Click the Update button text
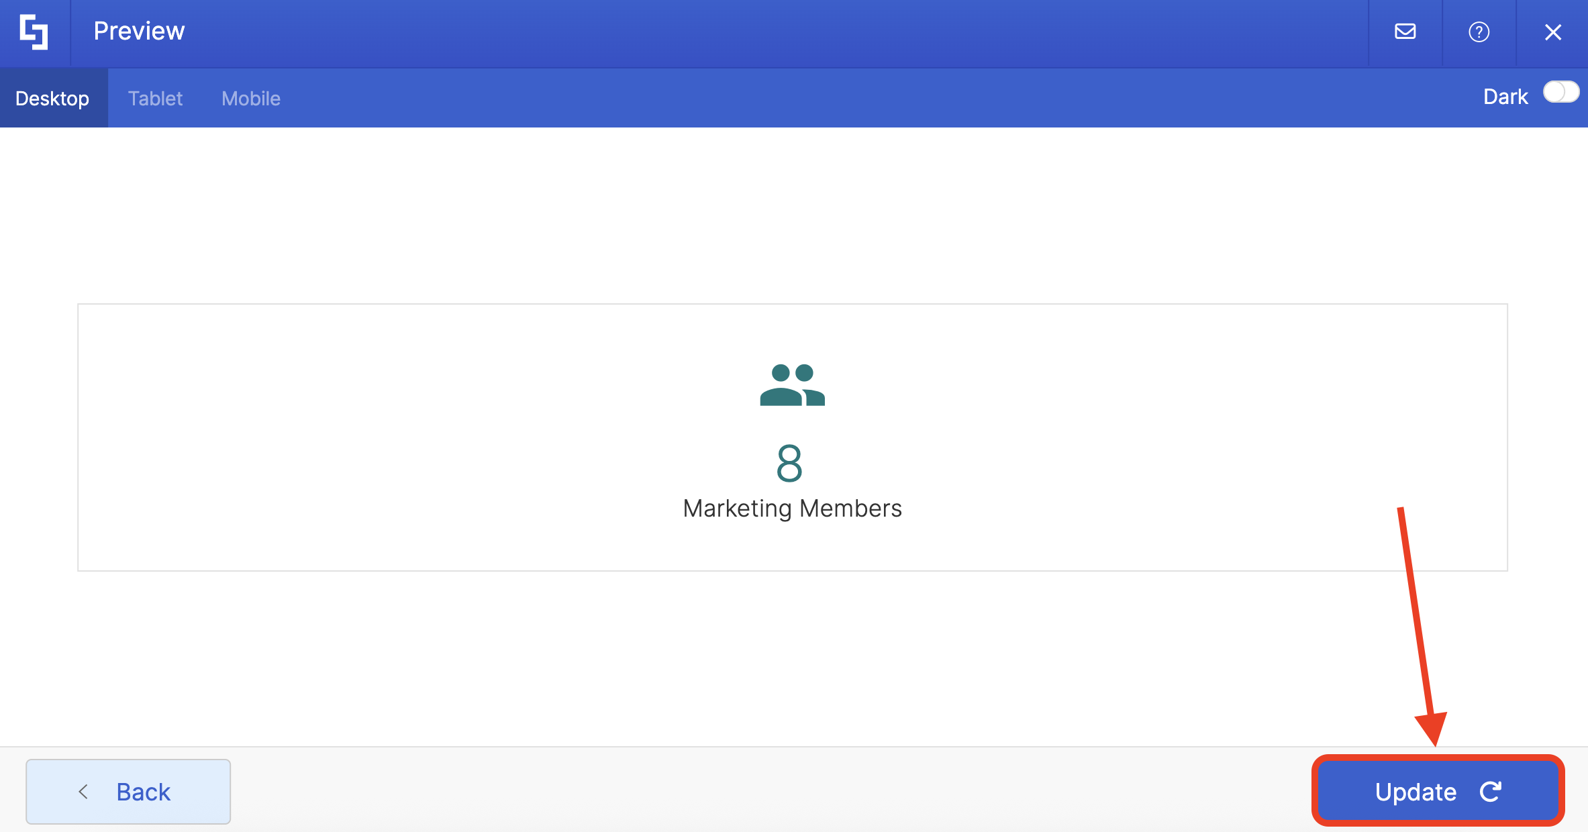Image resolution: width=1588 pixels, height=832 pixels. (x=1416, y=792)
